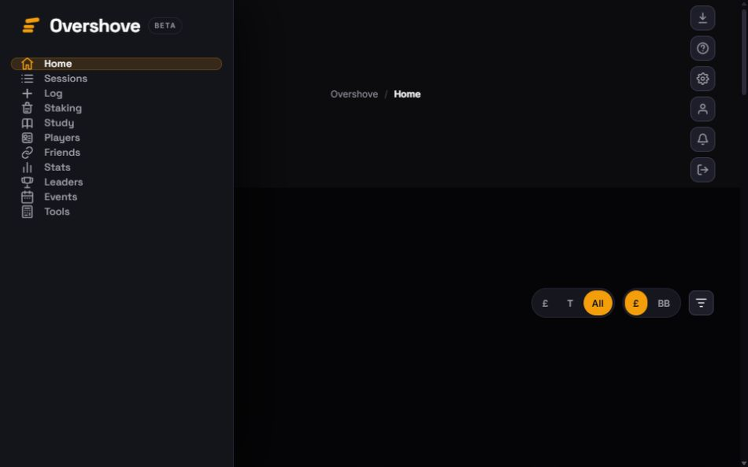The image size is (748, 467).
Task: Select the All filter option
Action: (597, 303)
